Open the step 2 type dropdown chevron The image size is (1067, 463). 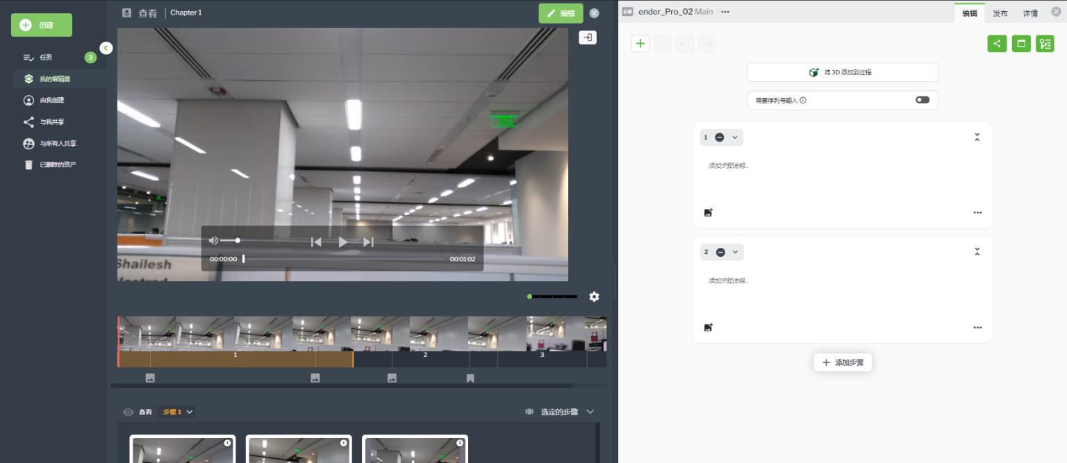[x=736, y=252]
